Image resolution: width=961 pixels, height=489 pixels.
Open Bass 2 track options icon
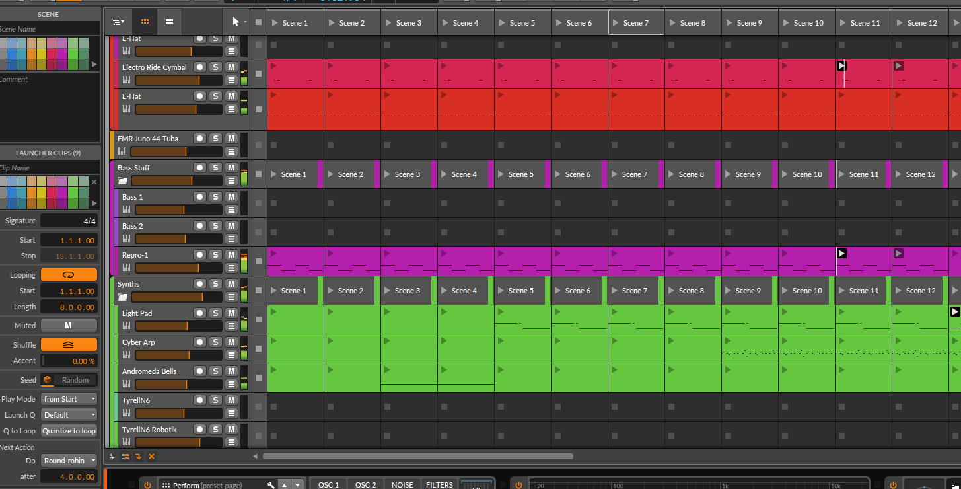(231, 239)
